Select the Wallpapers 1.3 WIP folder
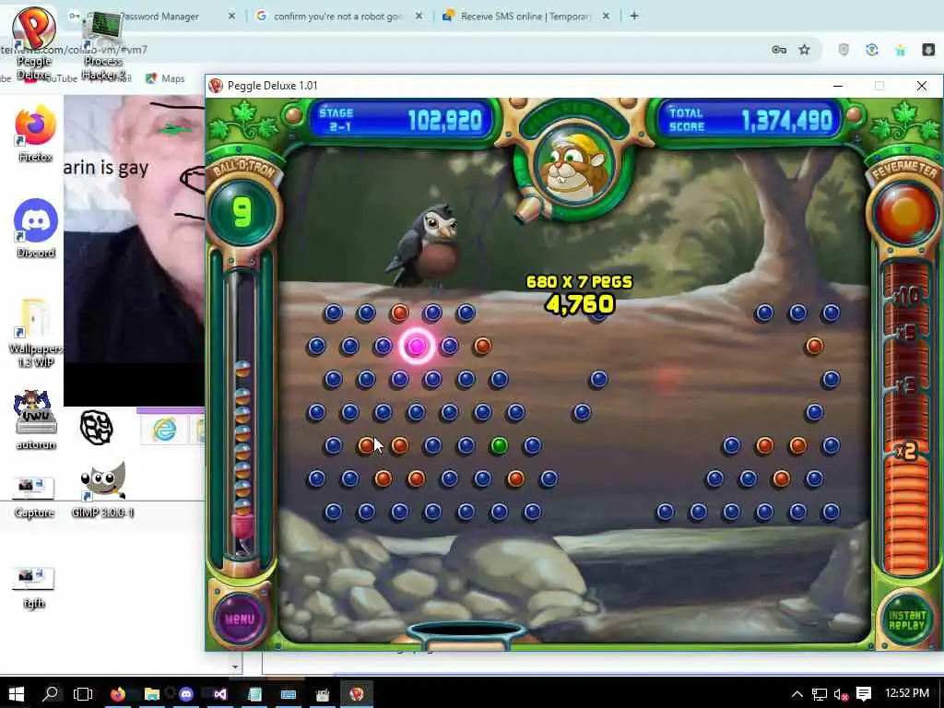 pyautogui.click(x=35, y=332)
